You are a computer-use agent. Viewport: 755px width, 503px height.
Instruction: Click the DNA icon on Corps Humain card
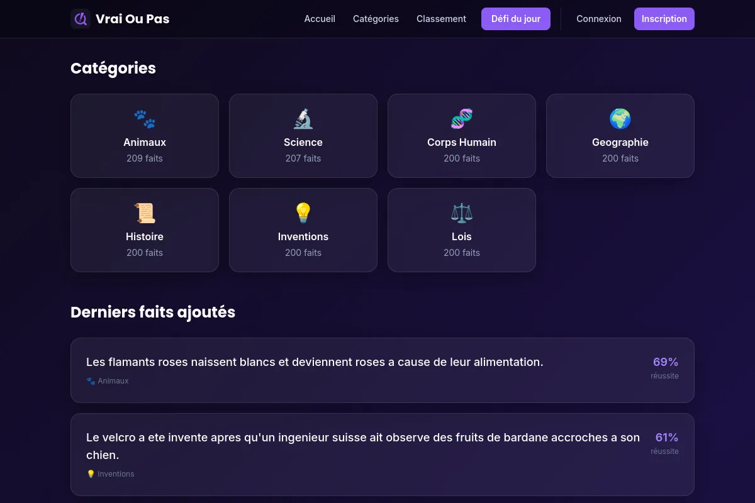point(462,119)
